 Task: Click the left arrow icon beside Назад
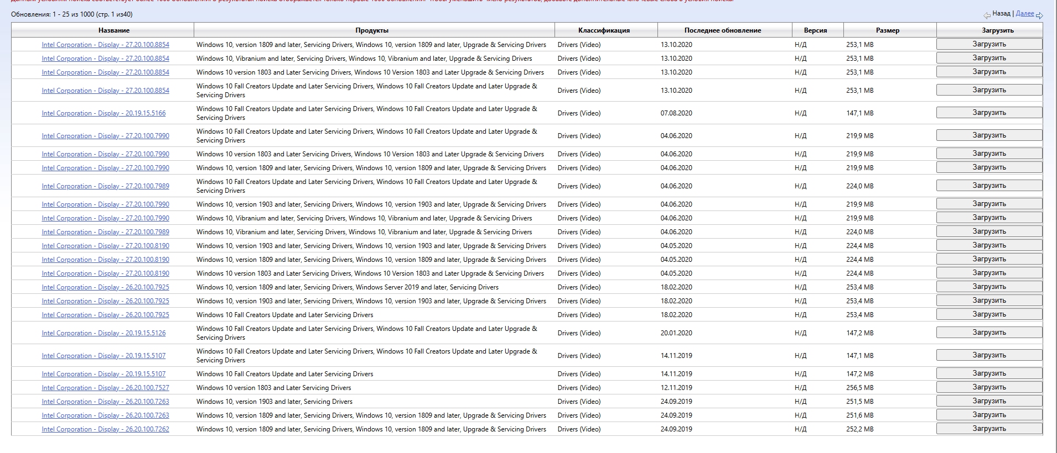click(987, 15)
